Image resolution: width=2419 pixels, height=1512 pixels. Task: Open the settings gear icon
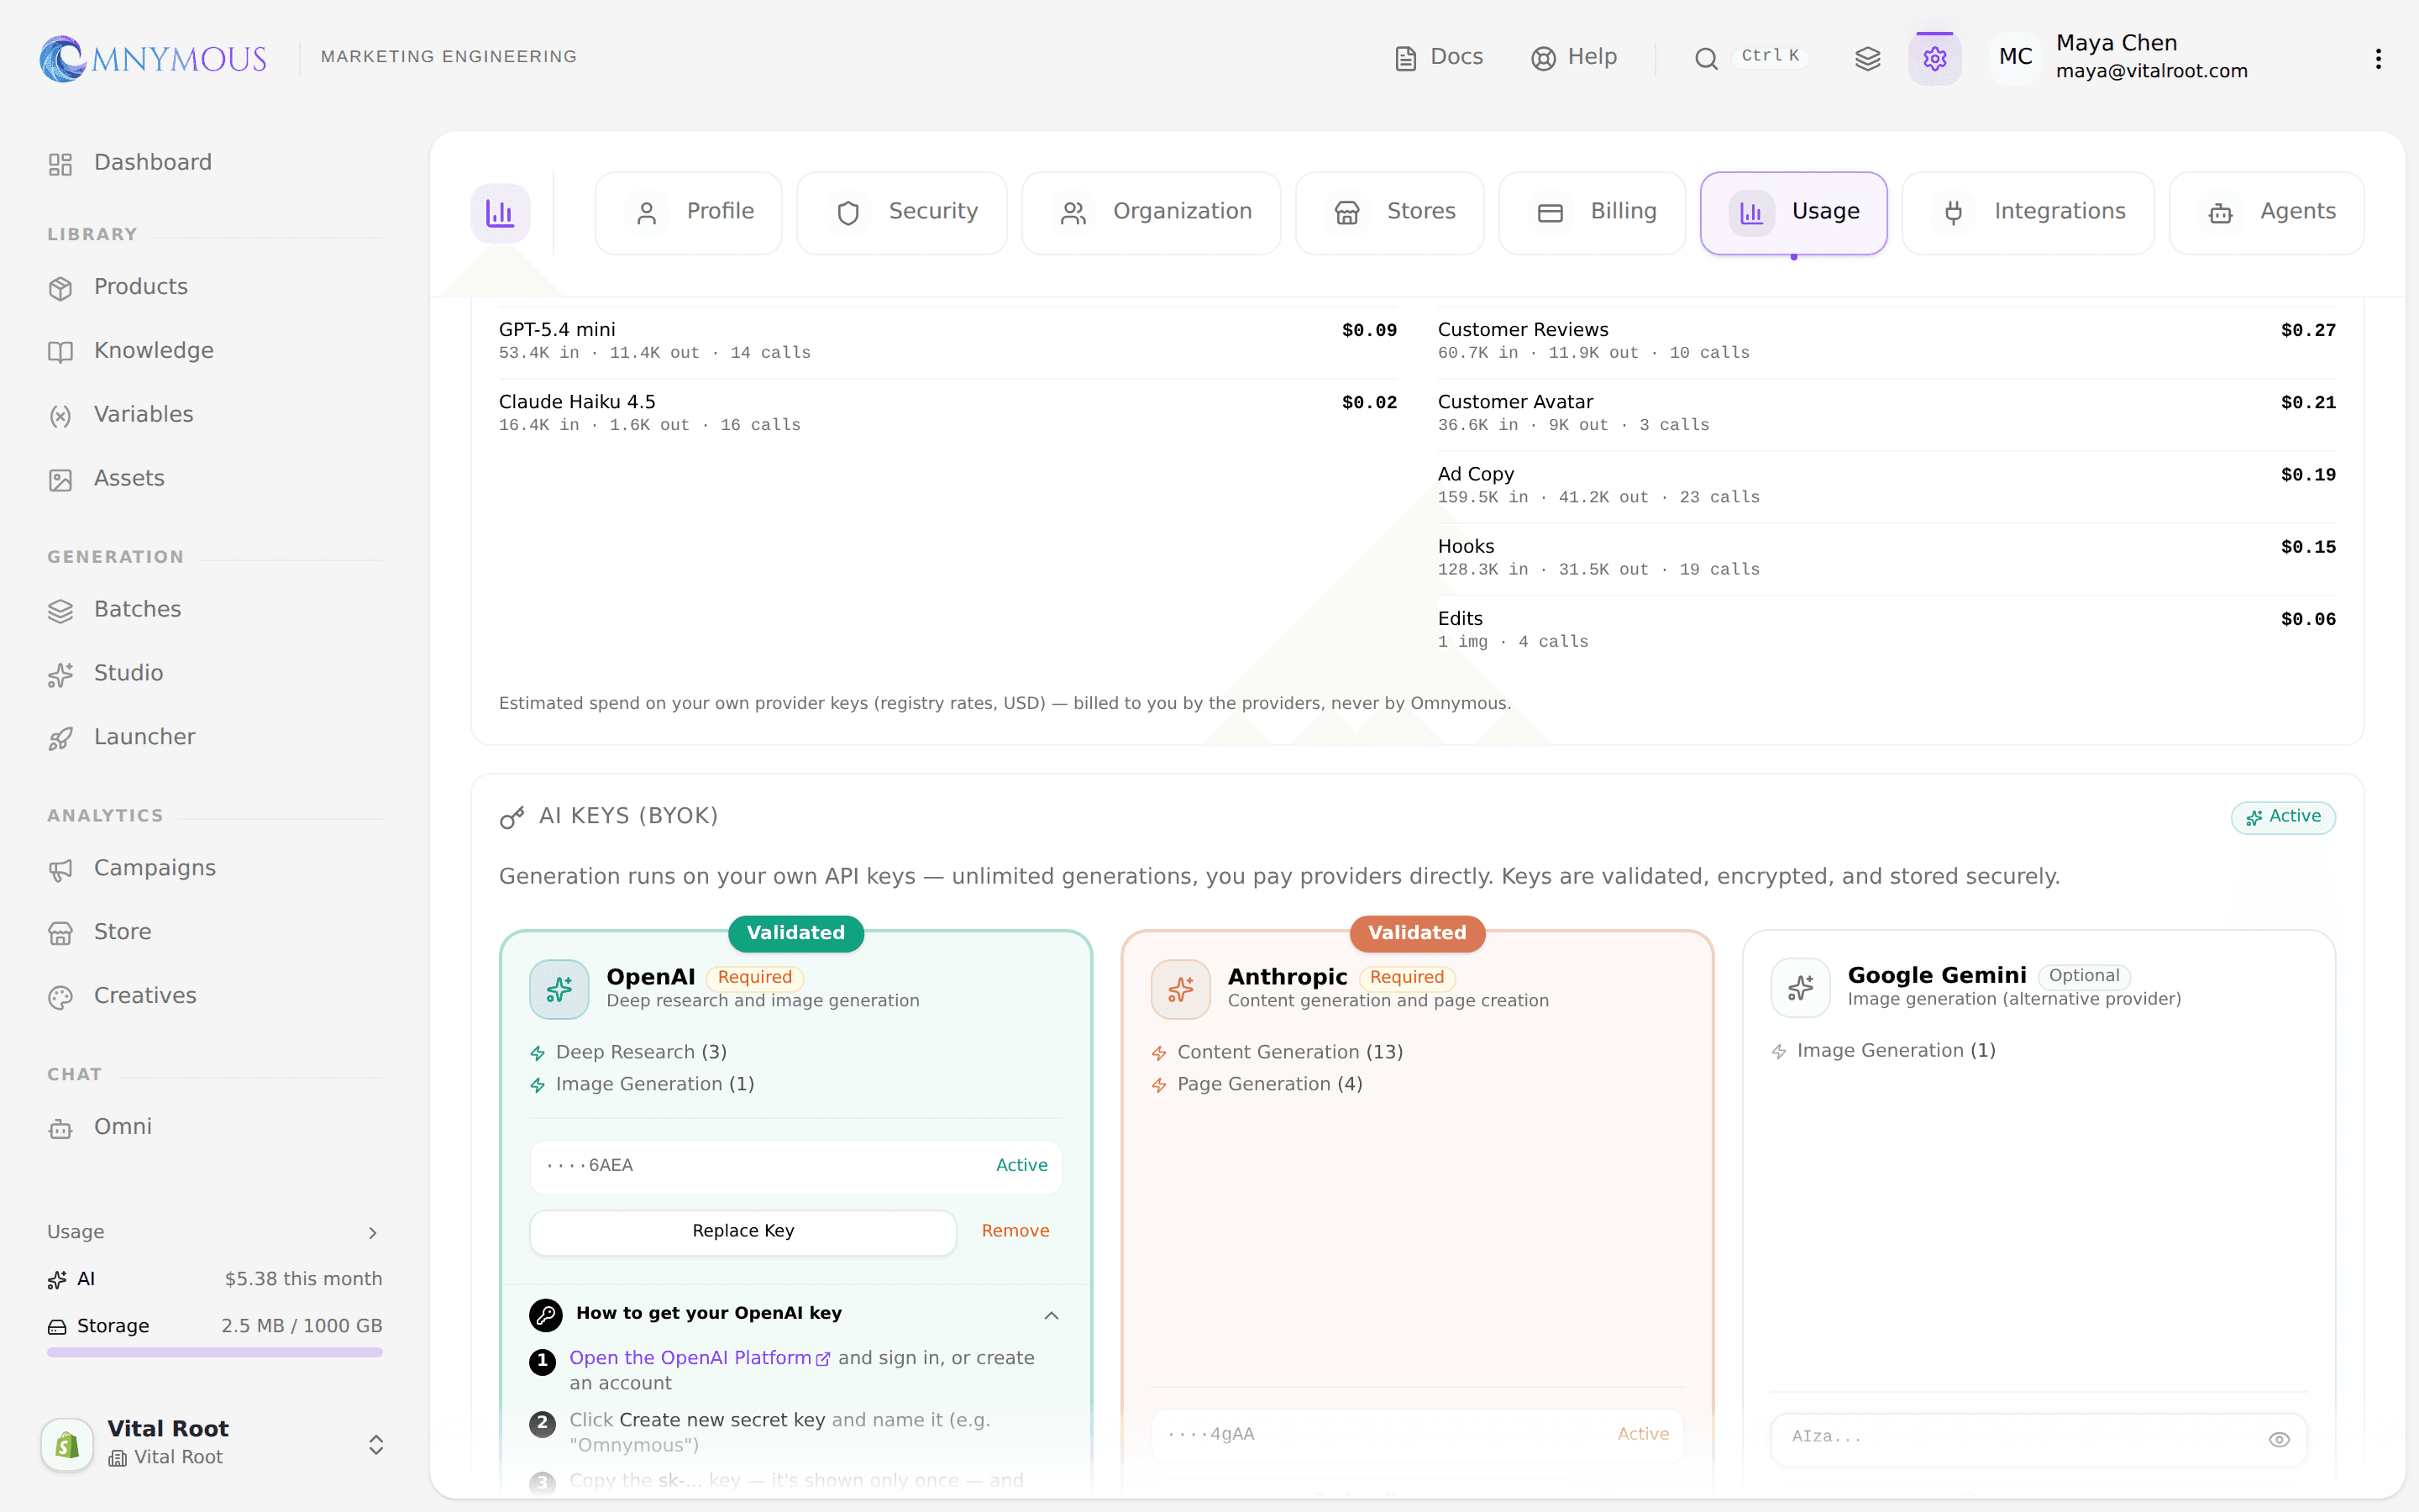click(x=1934, y=58)
